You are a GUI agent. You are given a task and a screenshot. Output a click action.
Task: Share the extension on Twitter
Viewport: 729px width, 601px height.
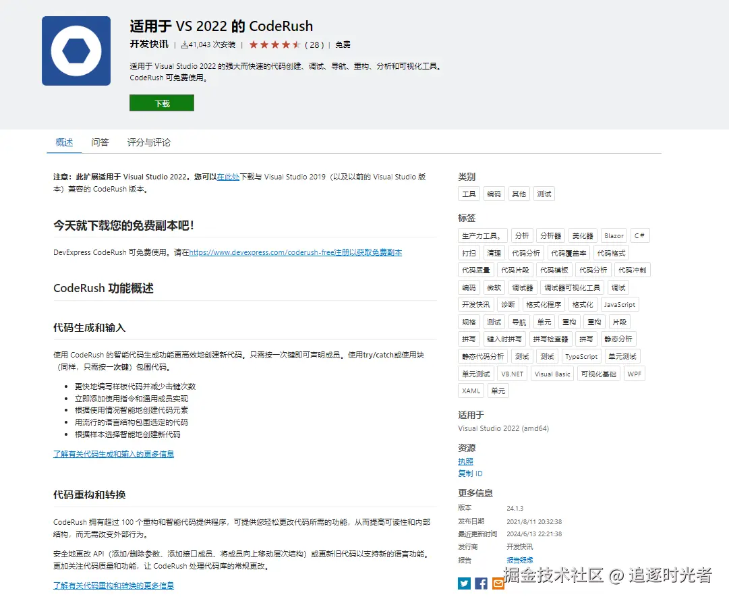coord(464,583)
